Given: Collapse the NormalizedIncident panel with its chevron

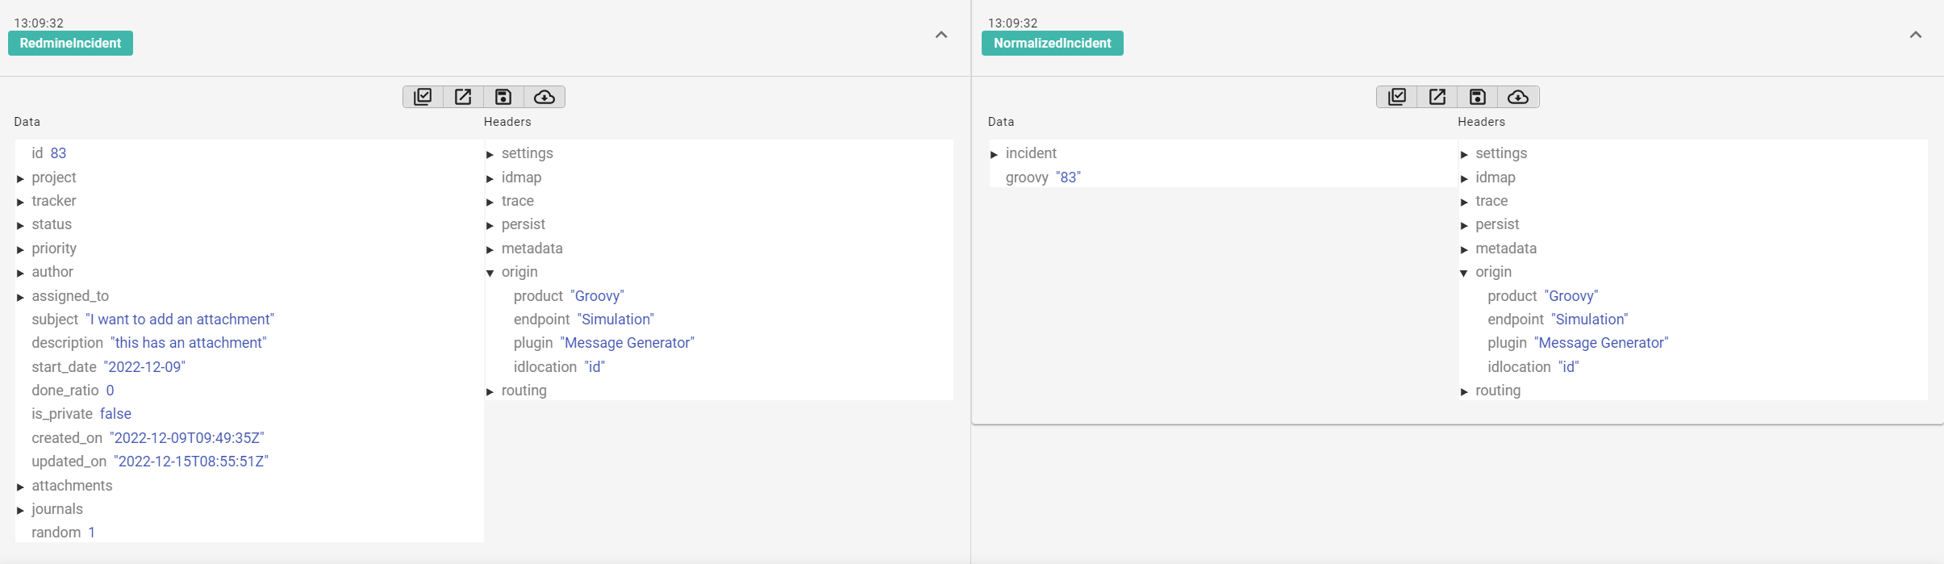Looking at the screenshot, I should click(x=1915, y=35).
